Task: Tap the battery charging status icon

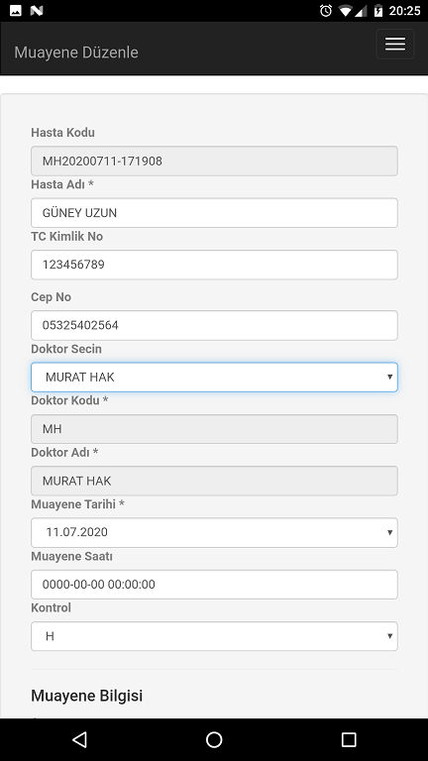Action: click(x=378, y=10)
